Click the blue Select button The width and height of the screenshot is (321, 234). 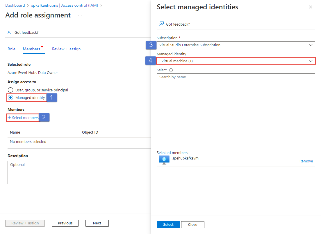[168, 224]
